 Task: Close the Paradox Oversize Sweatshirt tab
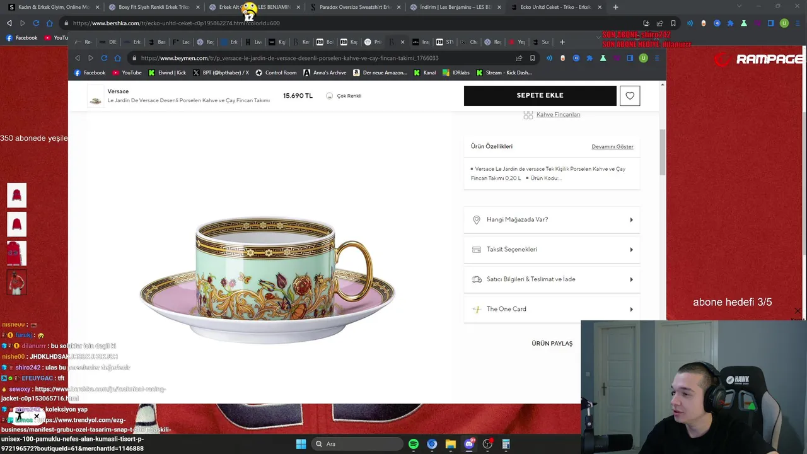point(398,7)
